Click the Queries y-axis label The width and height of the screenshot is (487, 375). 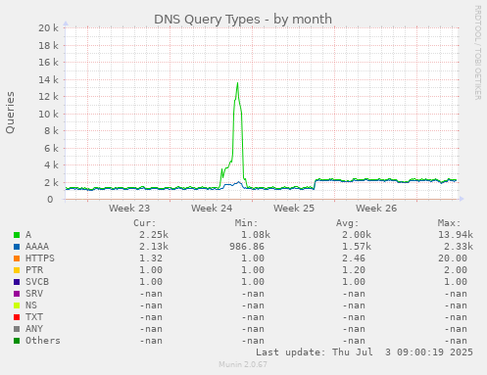[x=10, y=113]
